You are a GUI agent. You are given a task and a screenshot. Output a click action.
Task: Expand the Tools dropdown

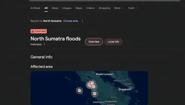pos(132,8)
